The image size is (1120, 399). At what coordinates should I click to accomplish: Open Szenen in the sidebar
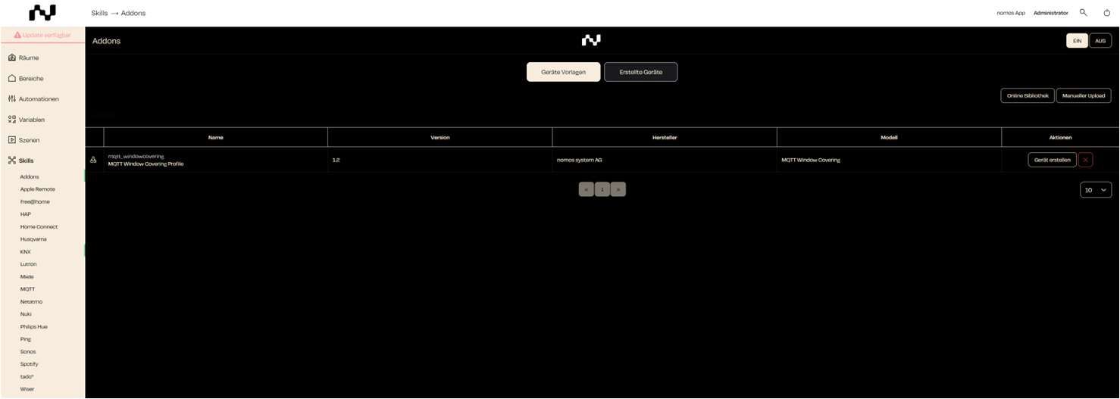coord(29,140)
